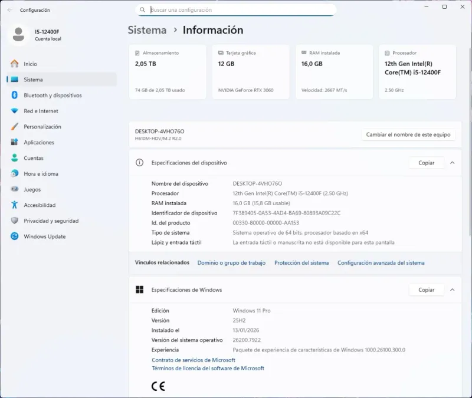Screen dimensions: 472x398
Task: Click the Accesibilidad figure icon
Action: click(x=14, y=205)
